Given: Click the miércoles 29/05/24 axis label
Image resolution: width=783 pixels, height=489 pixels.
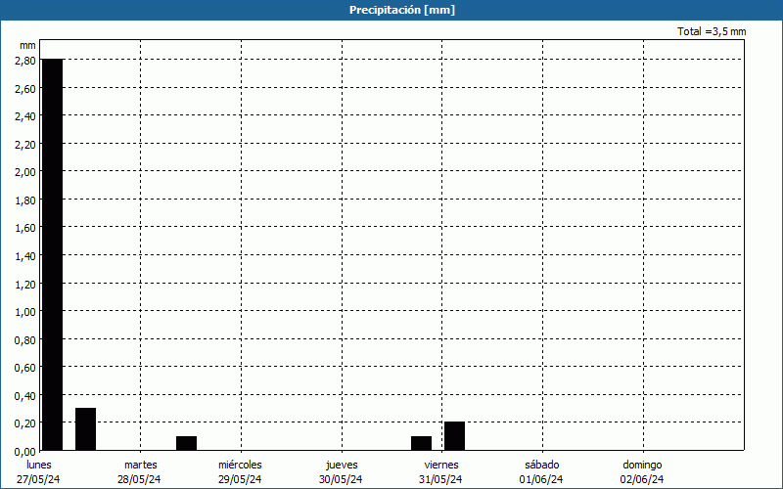Looking at the screenshot, I should coord(240,472).
